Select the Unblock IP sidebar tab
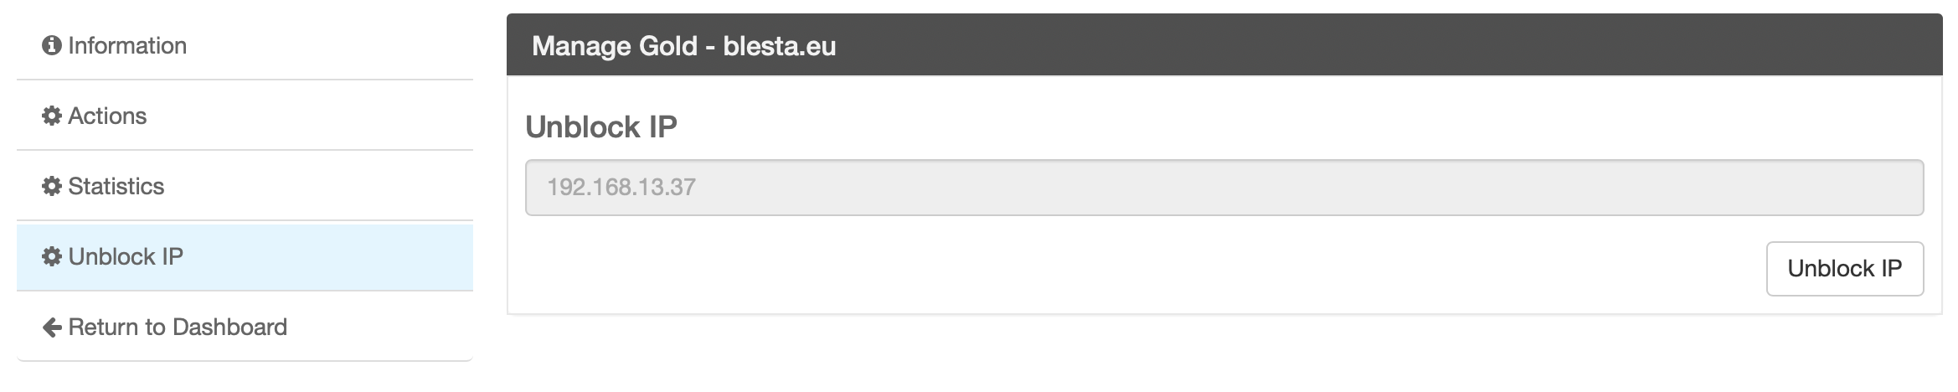 pyautogui.click(x=126, y=257)
